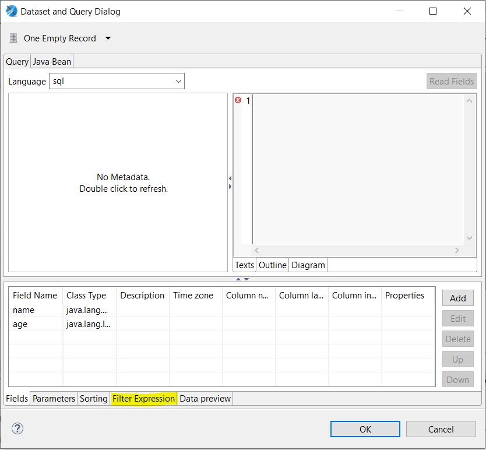Confirm the dialog with OK

point(365,429)
